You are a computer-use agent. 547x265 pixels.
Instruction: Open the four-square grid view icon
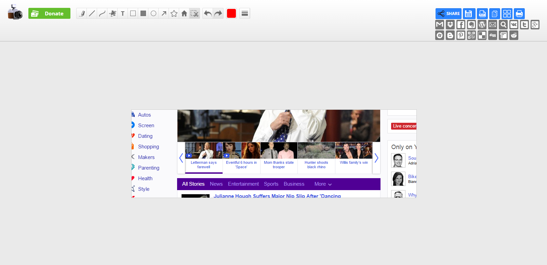tap(507, 14)
